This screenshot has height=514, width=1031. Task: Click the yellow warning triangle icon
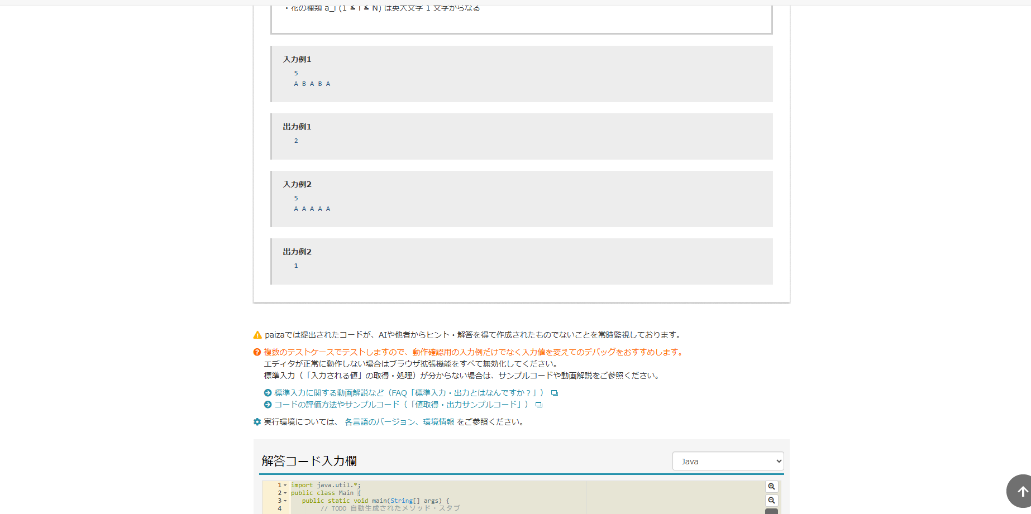click(257, 335)
